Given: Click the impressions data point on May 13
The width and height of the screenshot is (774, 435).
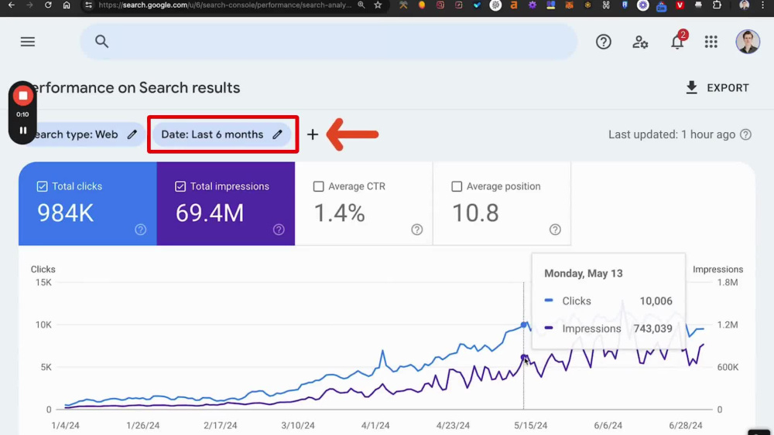Looking at the screenshot, I should coord(524,357).
